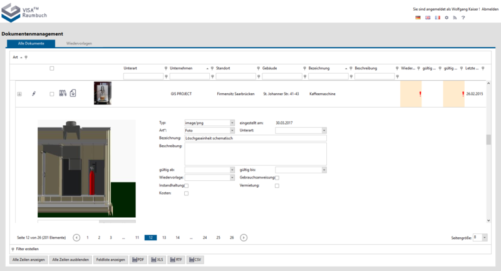Screen dimensions: 501x271
Task: Click the Beschreibung text area
Action: coord(256,154)
